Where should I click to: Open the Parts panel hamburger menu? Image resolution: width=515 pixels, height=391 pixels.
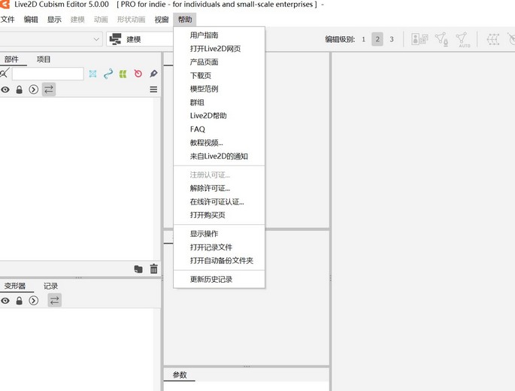153,89
